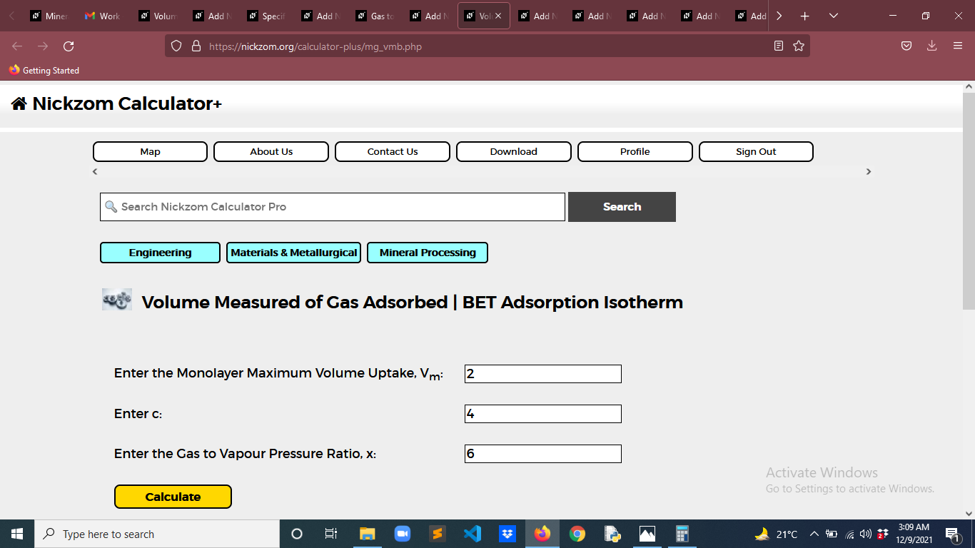Go to Materials & Metallurgical category
The height and width of the screenshot is (548, 975).
click(x=293, y=253)
